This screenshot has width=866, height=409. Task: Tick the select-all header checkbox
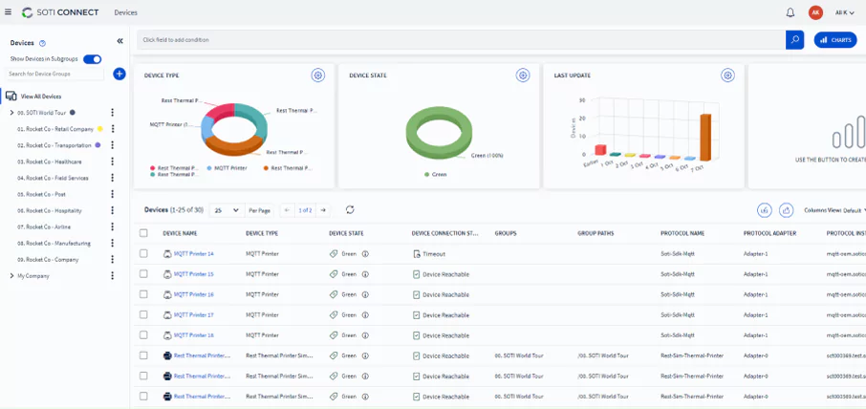tap(143, 233)
